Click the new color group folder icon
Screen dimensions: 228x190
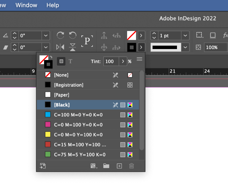tap(106, 166)
